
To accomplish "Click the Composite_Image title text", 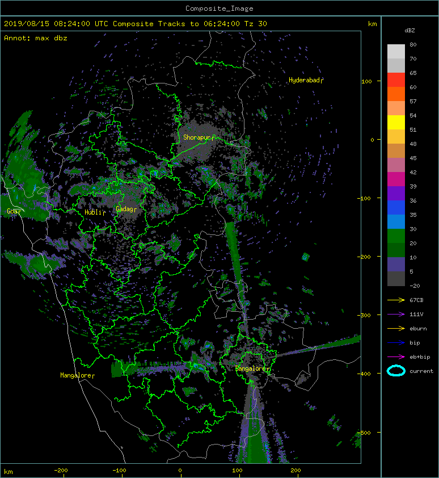I will point(220,9).
